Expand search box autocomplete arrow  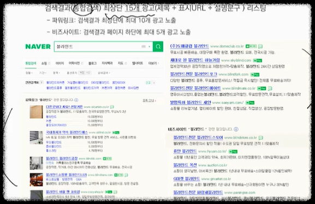click(x=149, y=46)
